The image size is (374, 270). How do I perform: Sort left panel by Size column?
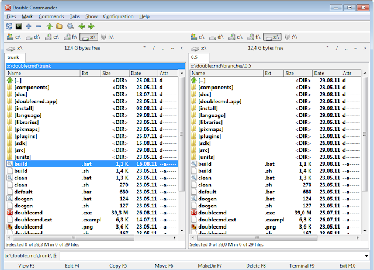coord(115,73)
